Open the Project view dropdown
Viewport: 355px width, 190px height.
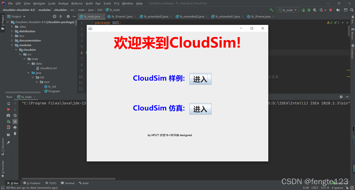point(16,16)
